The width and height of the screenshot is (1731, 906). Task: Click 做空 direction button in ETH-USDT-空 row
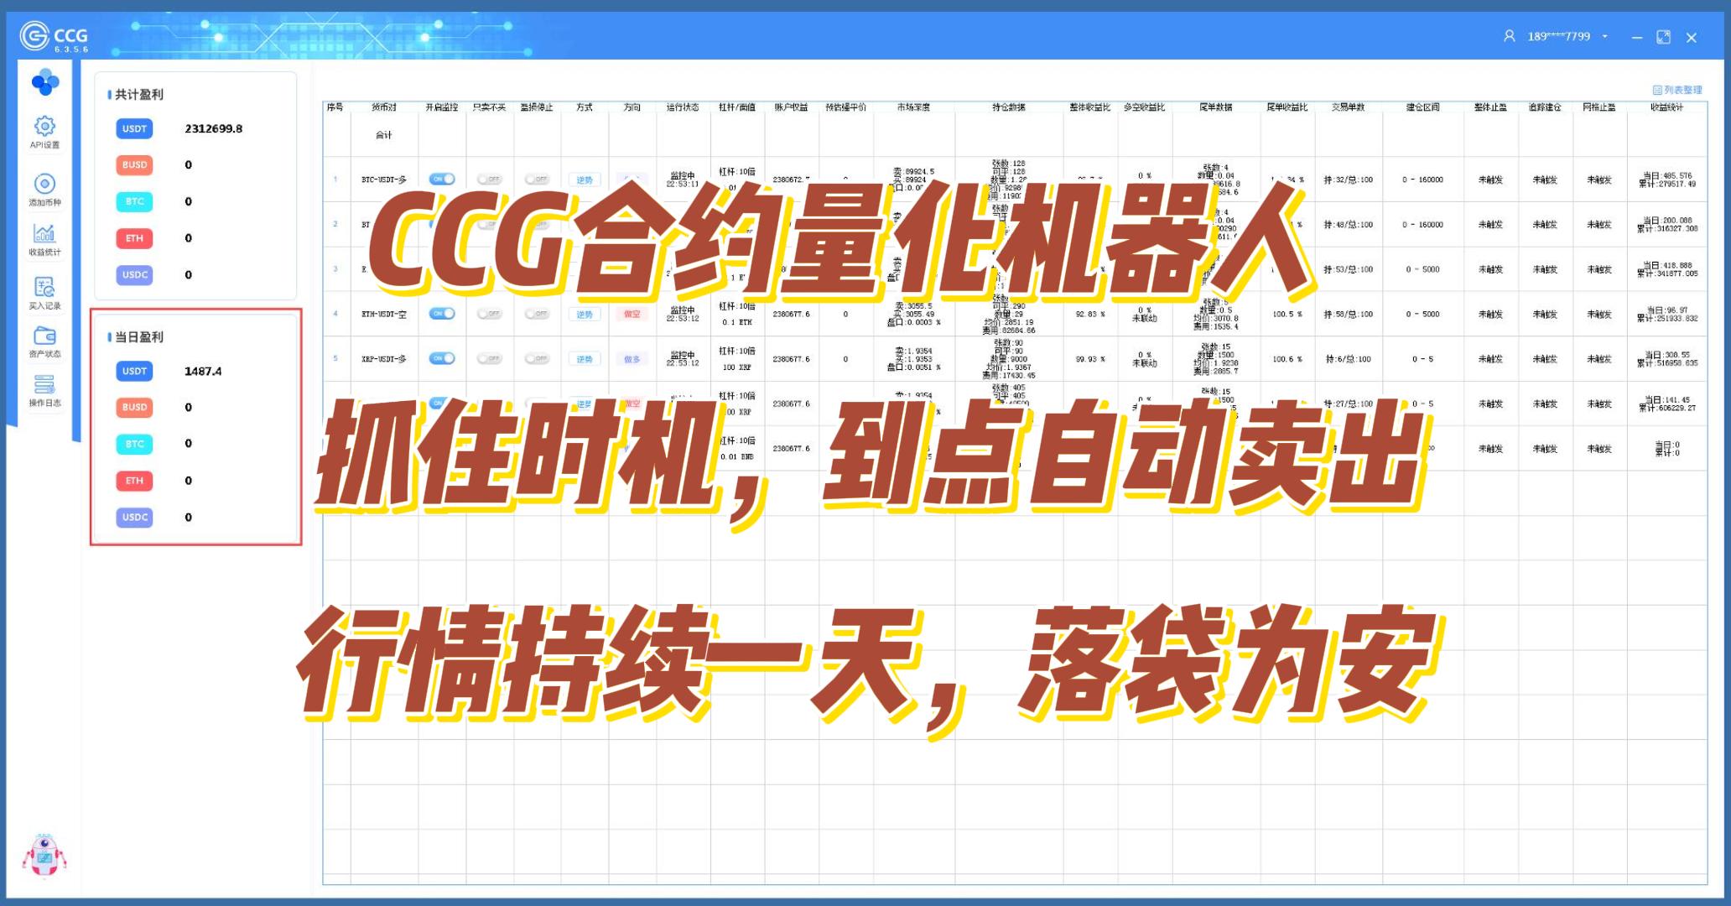pos(632,314)
